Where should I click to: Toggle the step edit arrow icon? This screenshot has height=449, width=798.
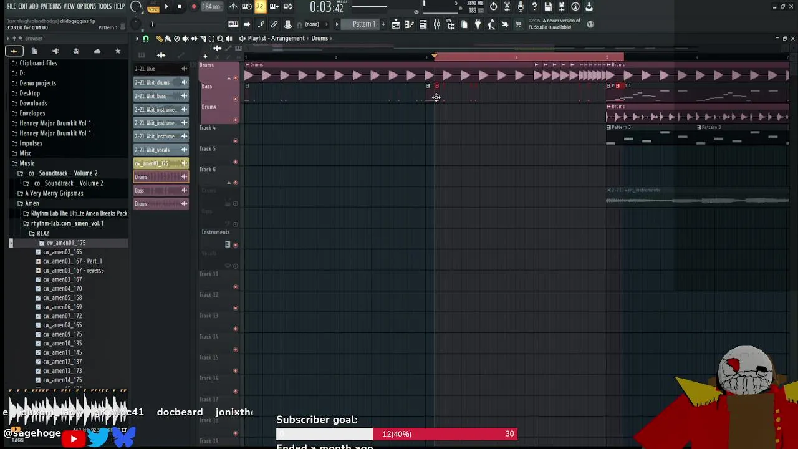(247, 24)
